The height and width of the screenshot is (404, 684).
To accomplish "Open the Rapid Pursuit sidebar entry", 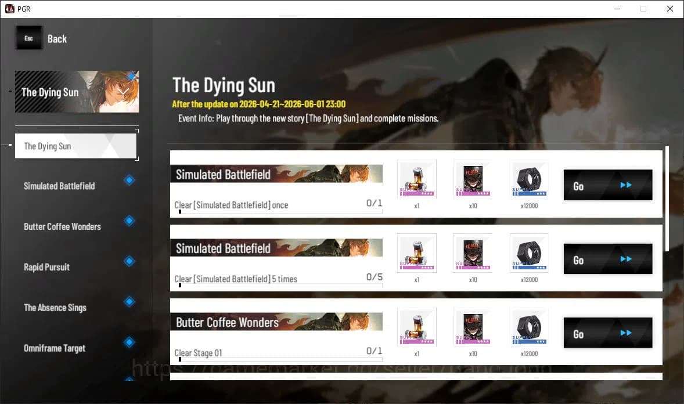I will coord(46,268).
